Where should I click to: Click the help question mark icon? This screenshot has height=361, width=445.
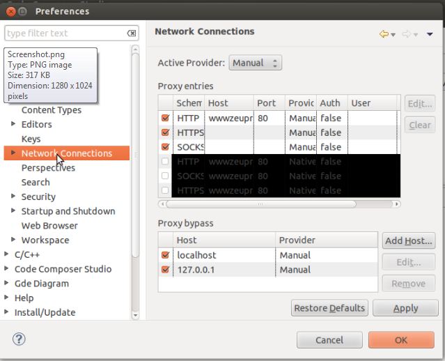click(x=19, y=339)
